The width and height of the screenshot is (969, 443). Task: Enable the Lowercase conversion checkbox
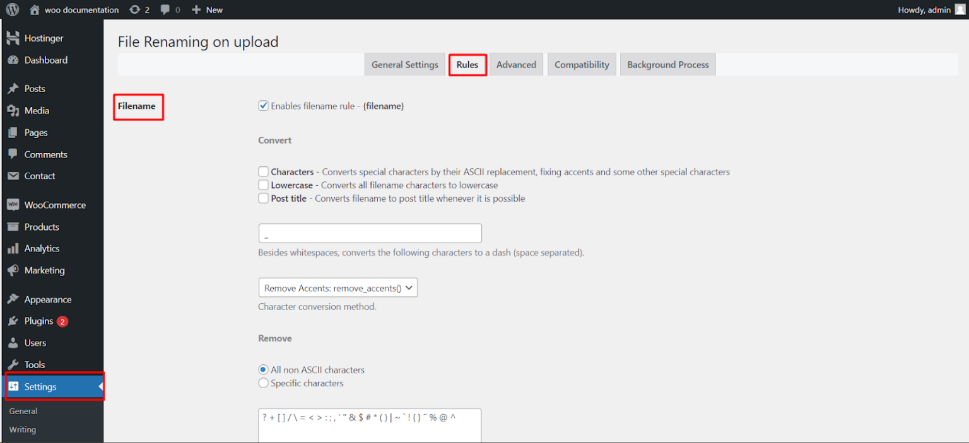[x=263, y=185]
